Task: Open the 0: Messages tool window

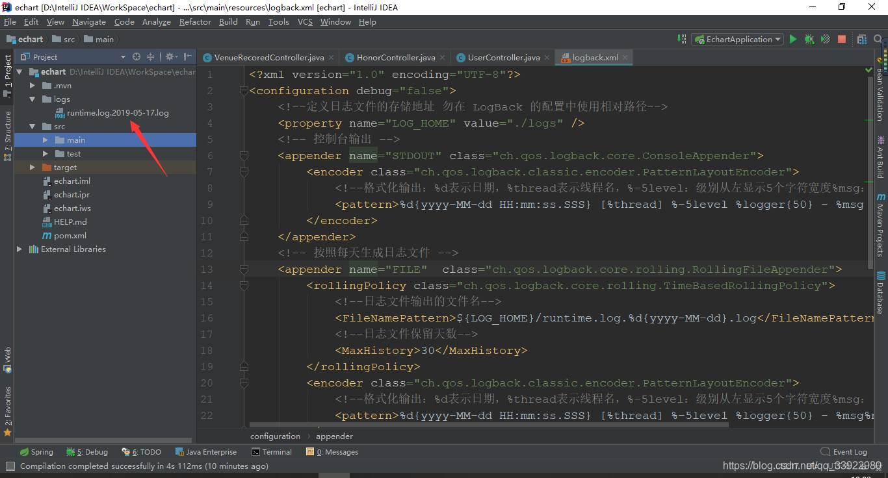Action: pyautogui.click(x=332, y=452)
